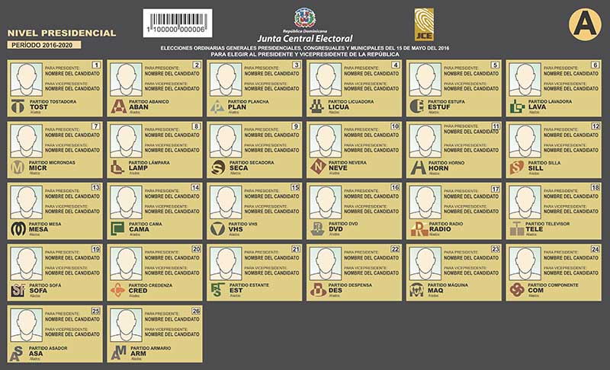Click candidate photo on the LAVA card
This screenshot has height=370, width=610.
point(525,80)
